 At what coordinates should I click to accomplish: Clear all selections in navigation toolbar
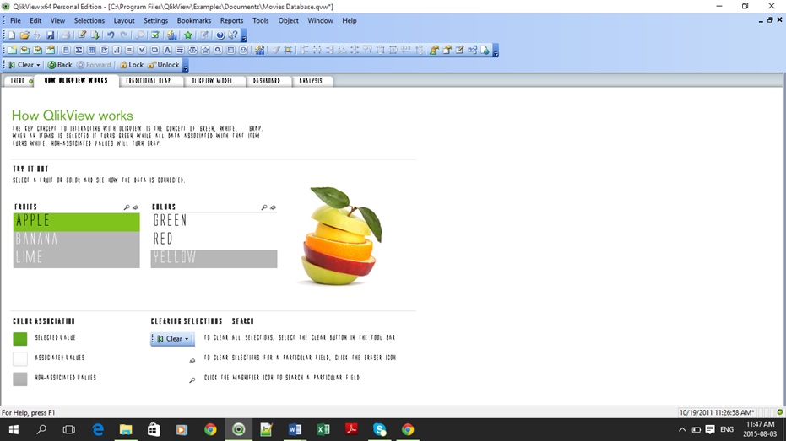(x=22, y=65)
